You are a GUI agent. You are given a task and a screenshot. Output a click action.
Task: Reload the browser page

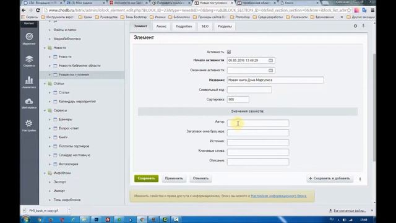coord(38,11)
